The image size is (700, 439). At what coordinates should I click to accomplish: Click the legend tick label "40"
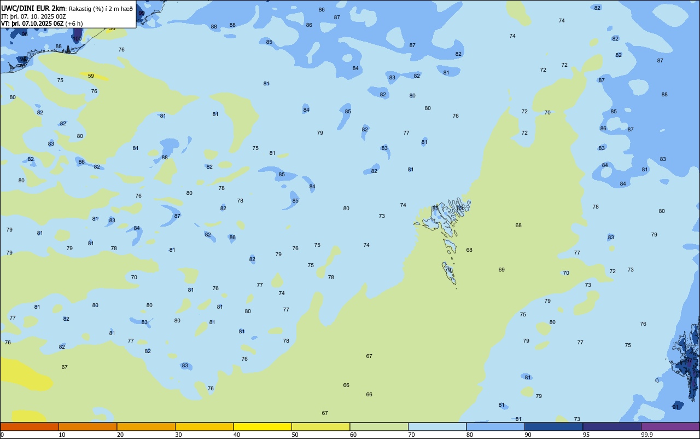[x=237, y=435]
